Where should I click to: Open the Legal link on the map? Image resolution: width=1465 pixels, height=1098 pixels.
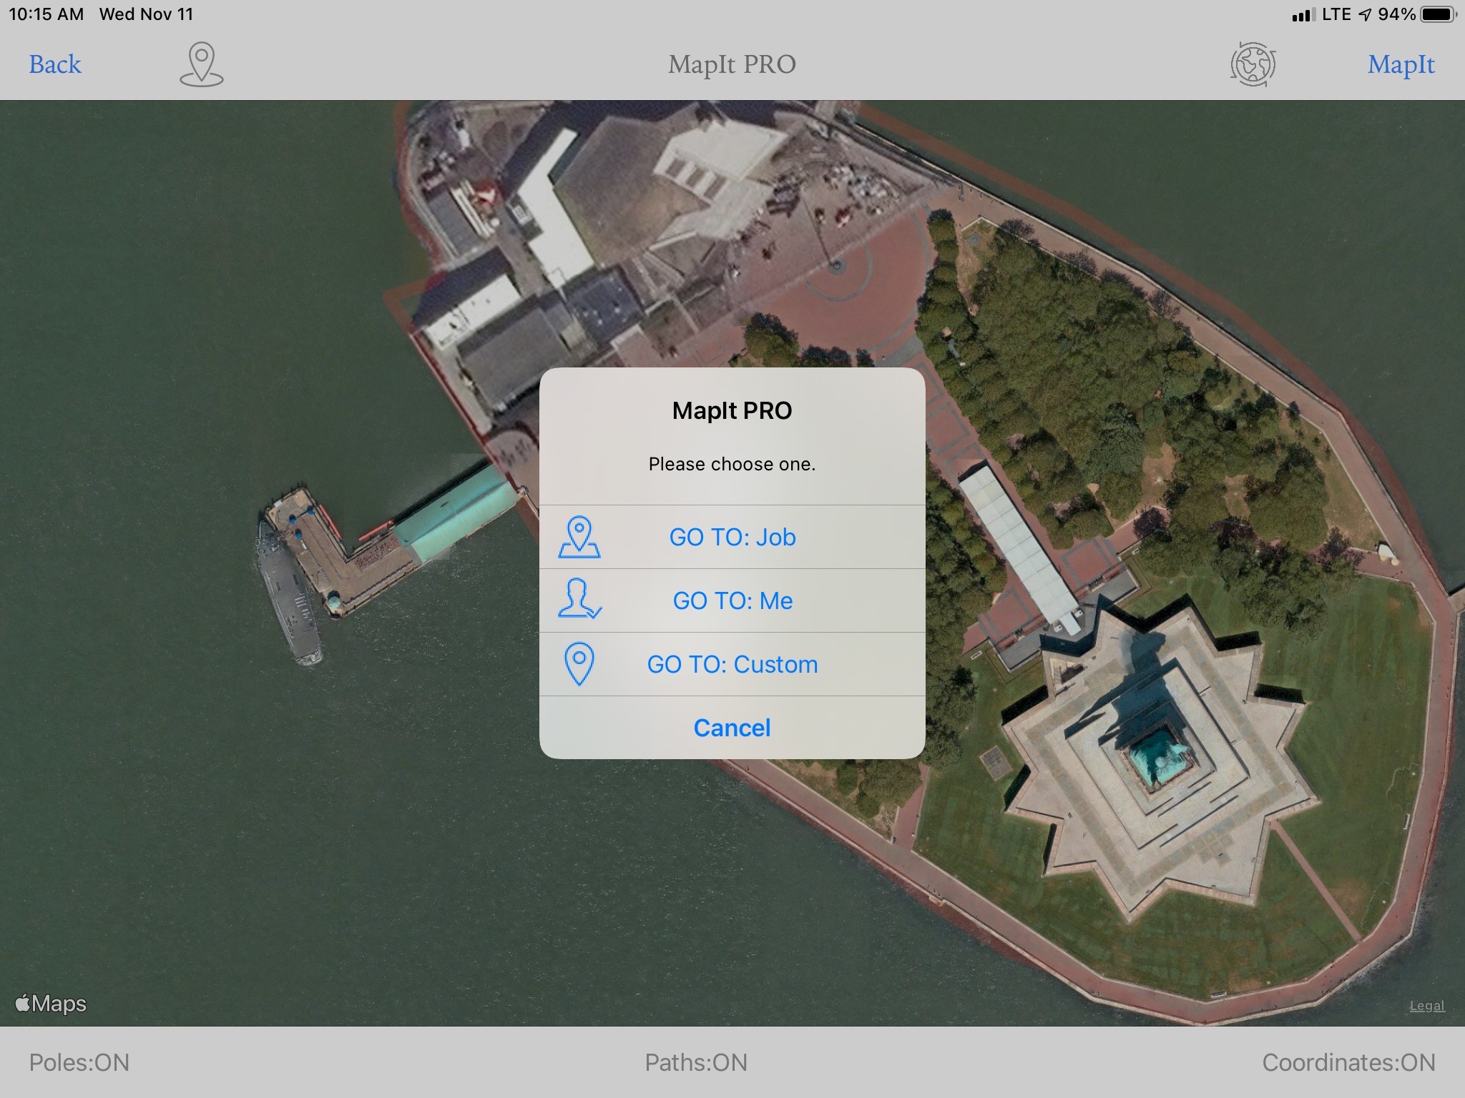[1427, 1006]
